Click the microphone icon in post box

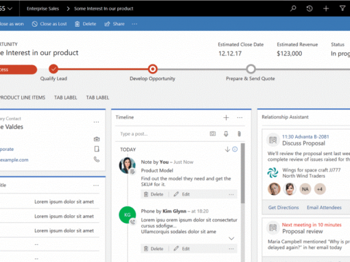tap(226, 134)
